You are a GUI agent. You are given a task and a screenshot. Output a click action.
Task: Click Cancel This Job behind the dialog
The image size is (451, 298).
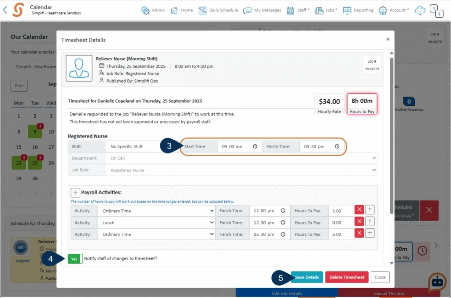click(x=389, y=293)
